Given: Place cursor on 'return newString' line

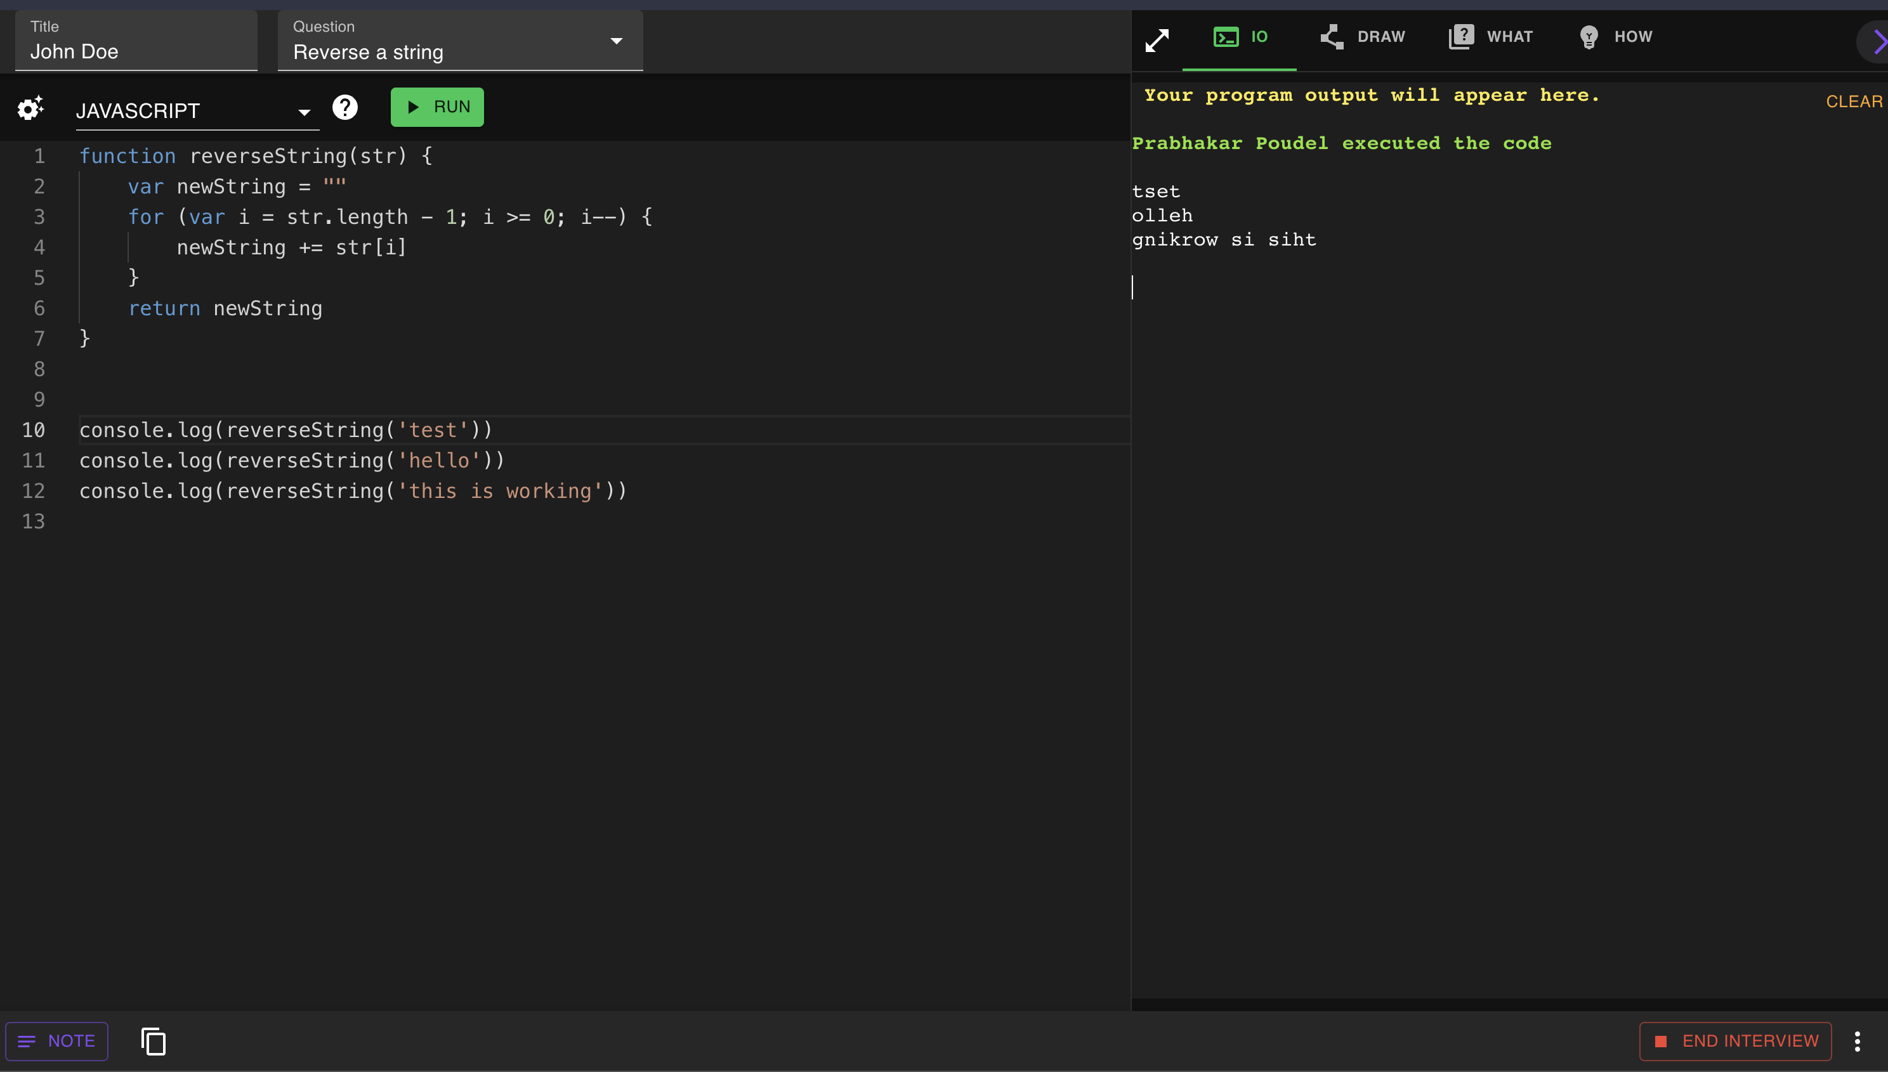Looking at the screenshot, I should pos(225,308).
